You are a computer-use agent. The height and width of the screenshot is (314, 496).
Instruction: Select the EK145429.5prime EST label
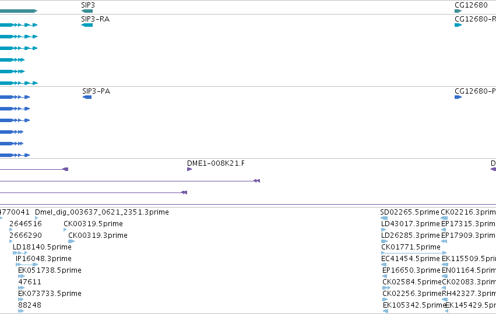(x=470, y=305)
